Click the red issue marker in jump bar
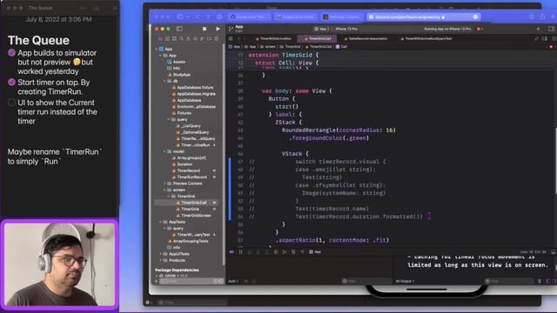The height and width of the screenshot is (313, 557). point(551,46)
